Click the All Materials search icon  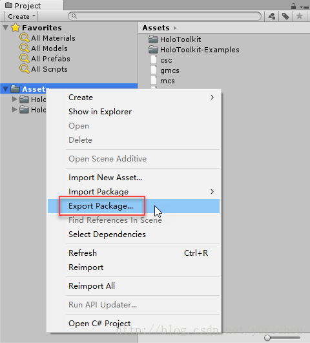pos(25,38)
